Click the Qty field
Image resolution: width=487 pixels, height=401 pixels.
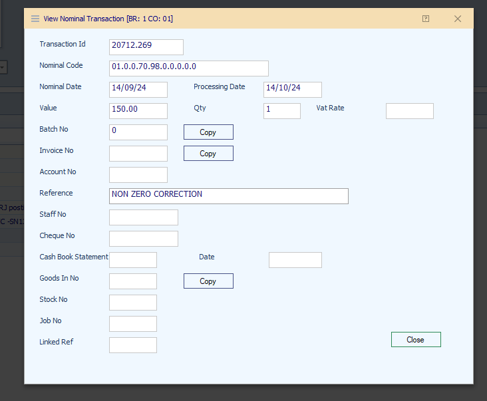pyautogui.click(x=282, y=111)
